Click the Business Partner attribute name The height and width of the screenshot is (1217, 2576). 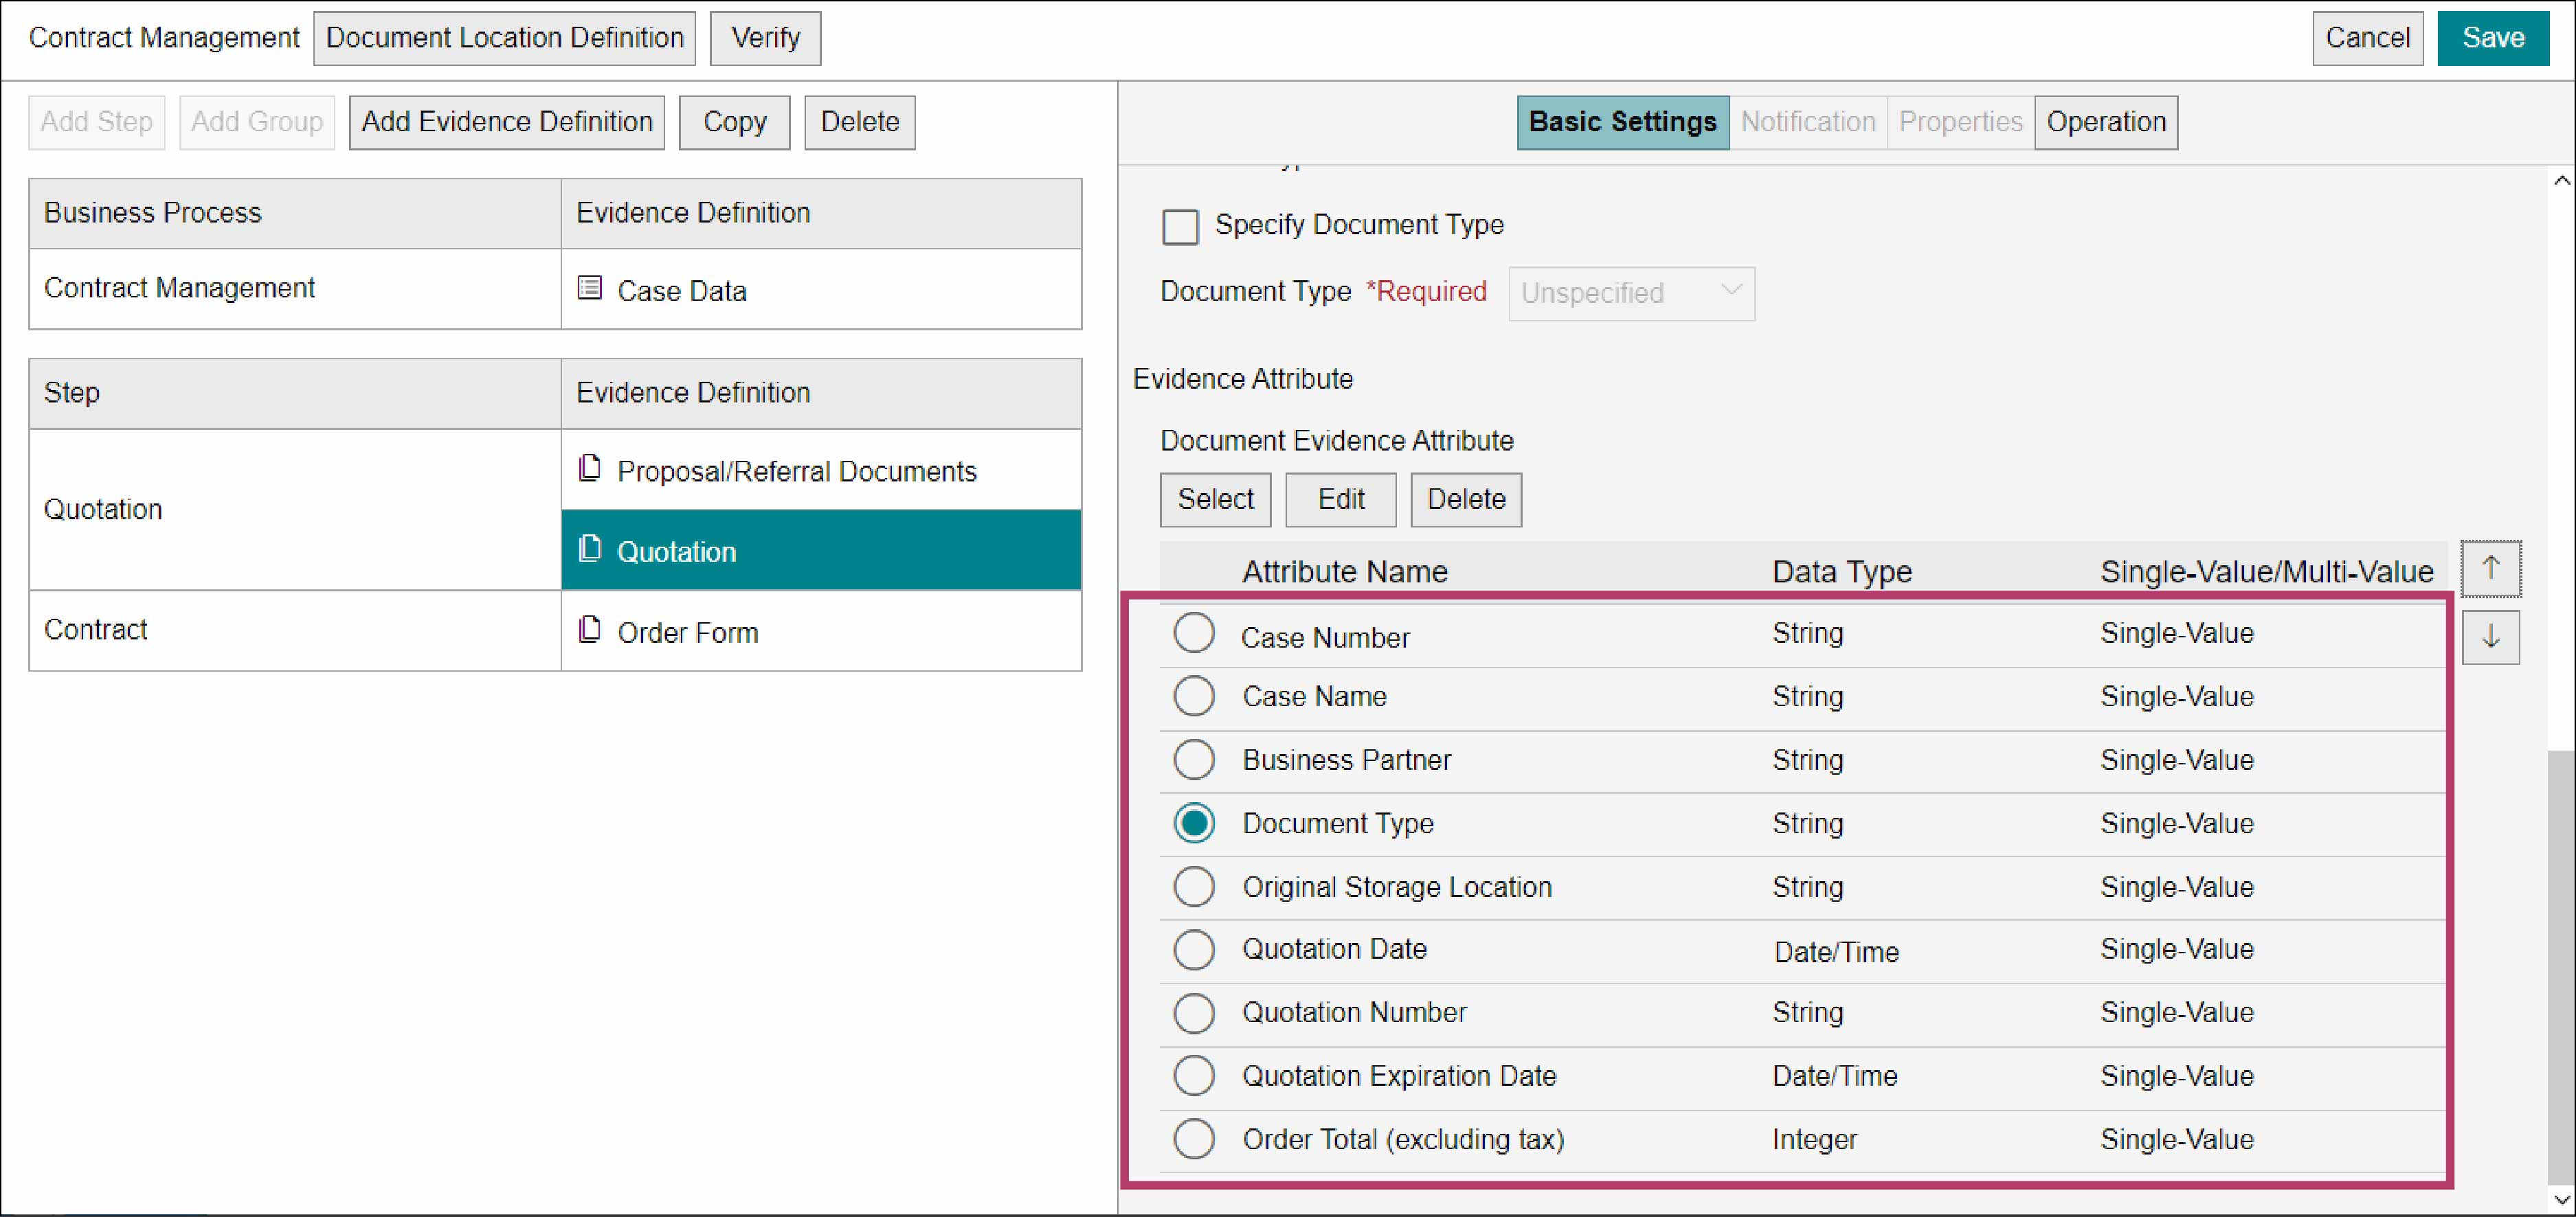coord(1346,760)
